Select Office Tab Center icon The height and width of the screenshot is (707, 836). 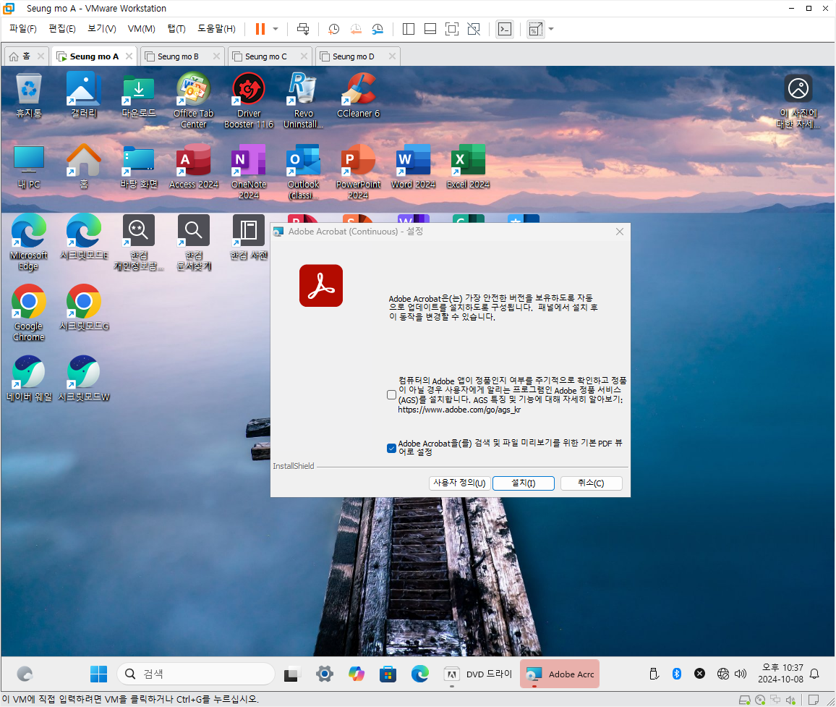click(194, 101)
